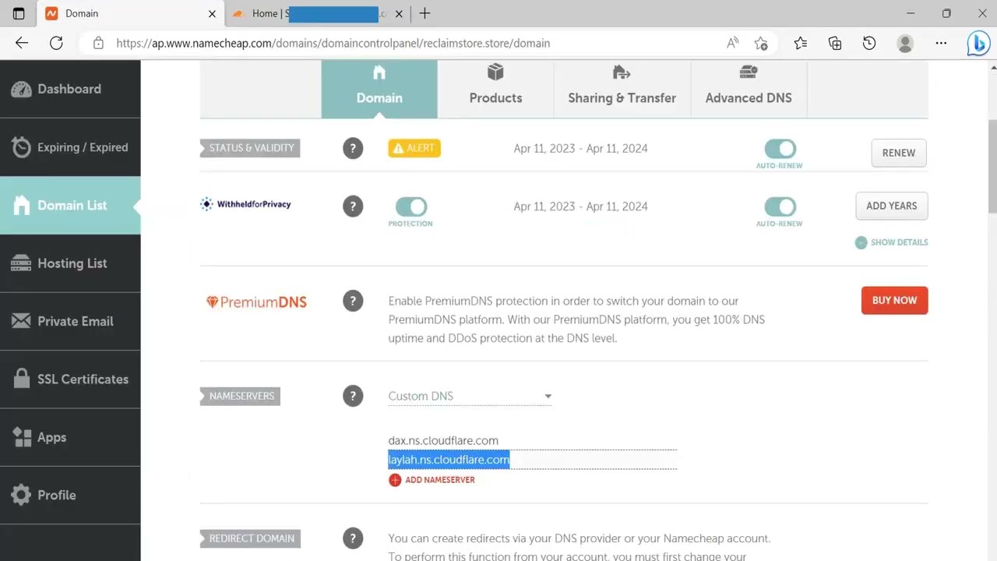Open the browser history icon
Image resolution: width=997 pixels, height=561 pixels.
869,44
